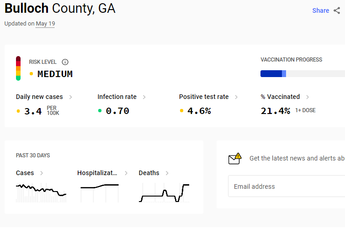Click the Hospitalizations sparkline chart
The width and height of the screenshot is (345, 228).
click(100, 192)
